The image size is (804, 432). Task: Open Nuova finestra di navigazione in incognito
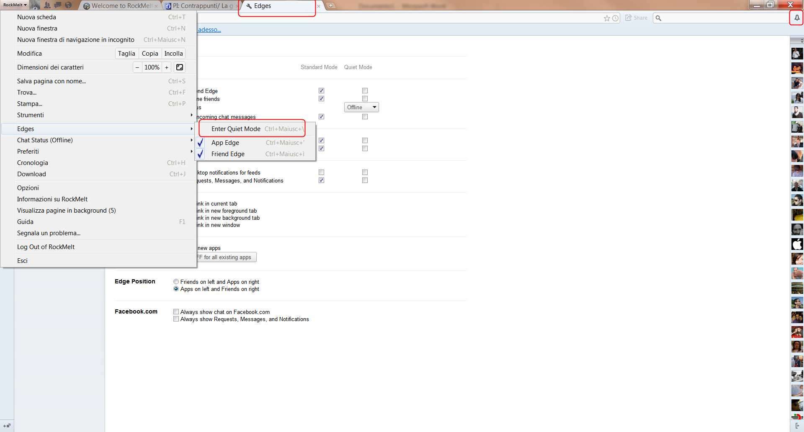tap(99, 40)
